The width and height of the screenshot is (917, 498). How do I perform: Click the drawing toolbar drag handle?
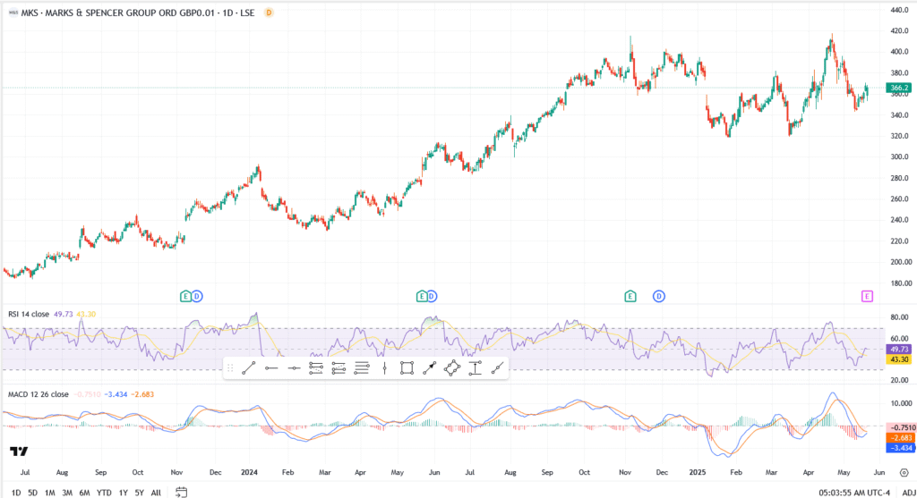click(x=230, y=367)
